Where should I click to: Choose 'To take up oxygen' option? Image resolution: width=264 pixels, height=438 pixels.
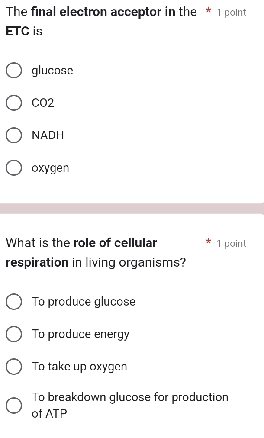point(13,366)
